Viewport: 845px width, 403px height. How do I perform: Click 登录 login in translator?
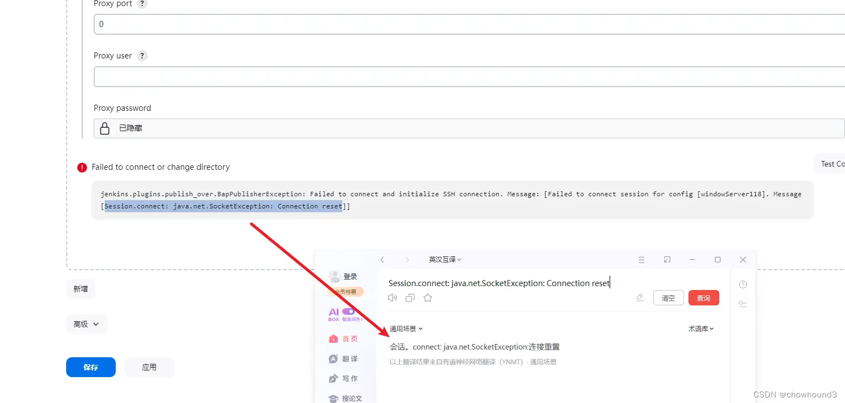tap(351, 277)
